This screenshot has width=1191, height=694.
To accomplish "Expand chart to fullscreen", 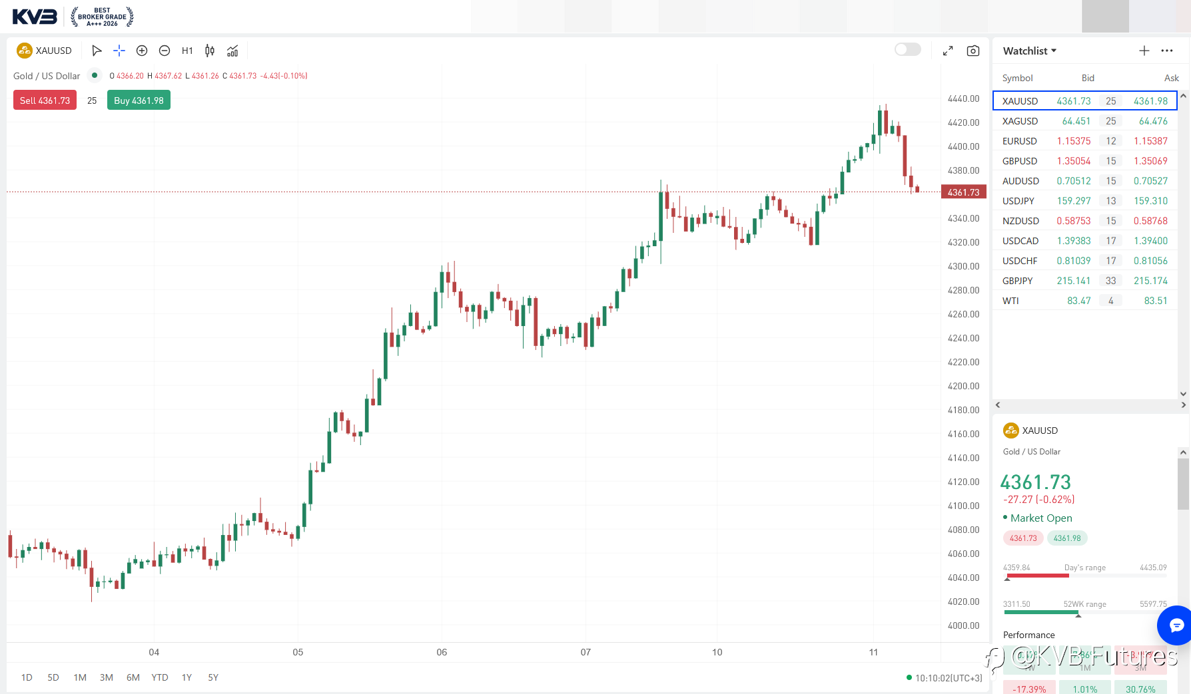I will (948, 51).
